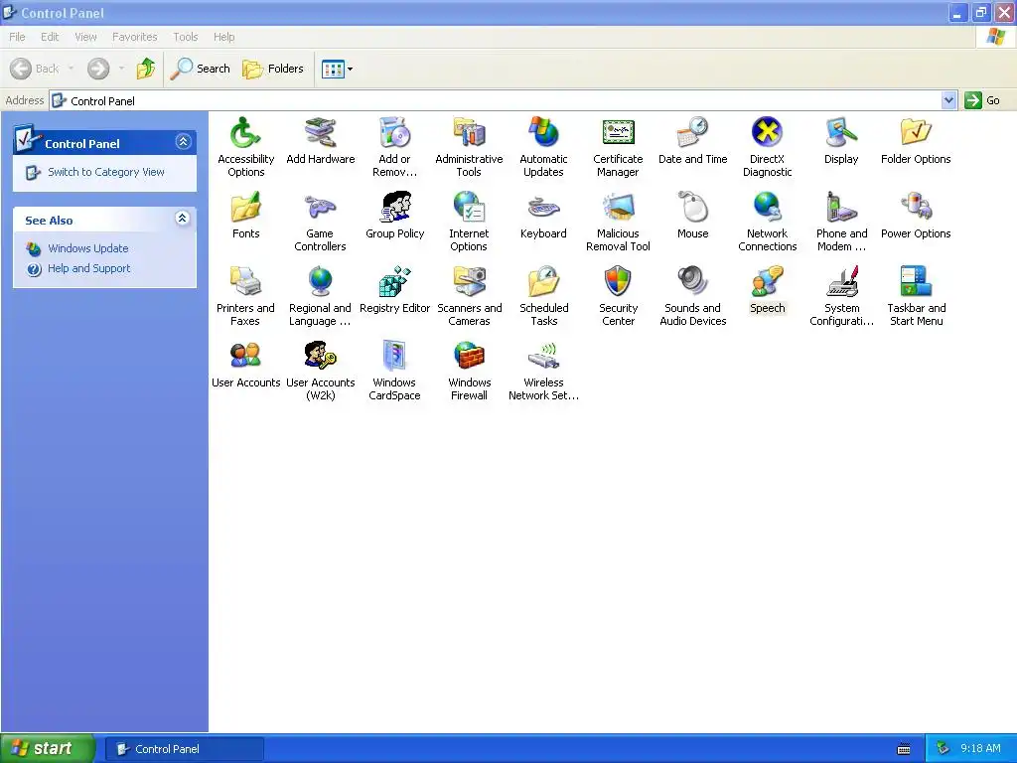
Task: Open the Add Hardware wizard icon
Action: [321, 141]
